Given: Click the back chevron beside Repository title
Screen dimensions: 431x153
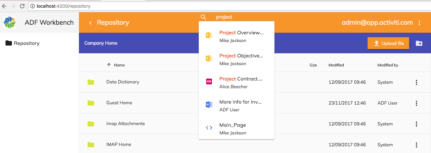Looking at the screenshot, I should coord(91,23).
